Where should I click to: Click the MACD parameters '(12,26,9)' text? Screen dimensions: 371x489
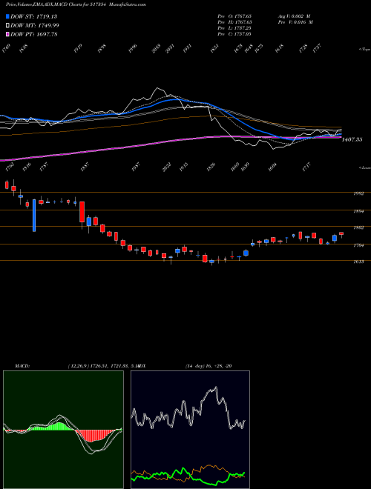point(77,365)
